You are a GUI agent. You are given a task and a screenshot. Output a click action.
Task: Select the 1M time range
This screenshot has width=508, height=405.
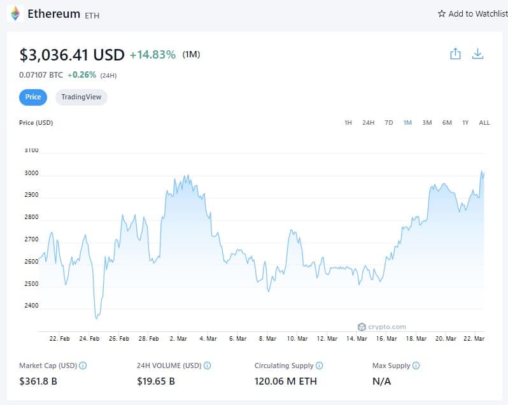coord(407,122)
